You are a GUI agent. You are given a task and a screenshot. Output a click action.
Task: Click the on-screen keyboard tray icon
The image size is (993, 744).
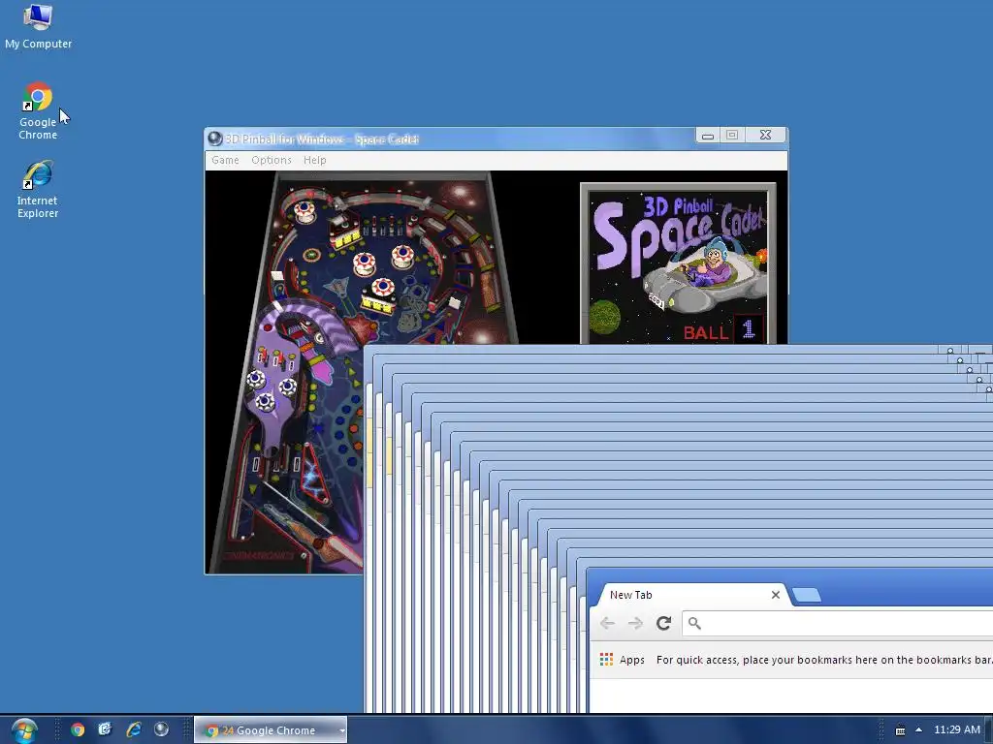(x=900, y=730)
